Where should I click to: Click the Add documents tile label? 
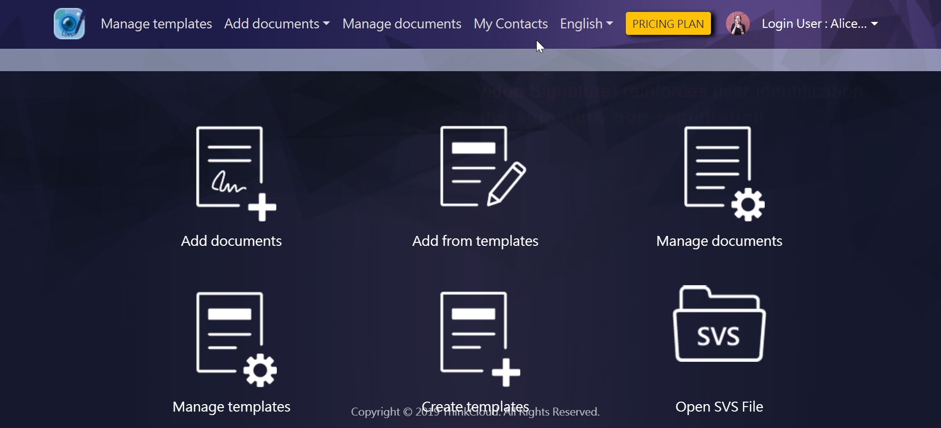[232, 241]
